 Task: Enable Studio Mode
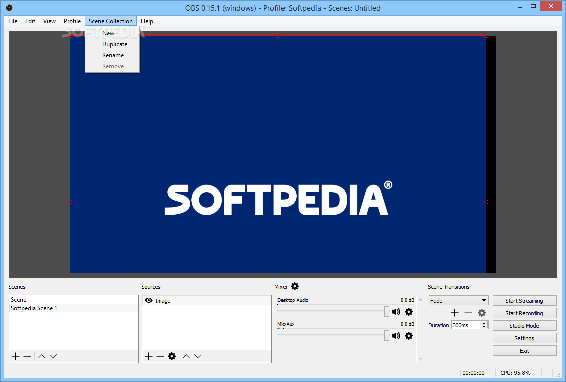pyautogui.click(x=524, y=325)
